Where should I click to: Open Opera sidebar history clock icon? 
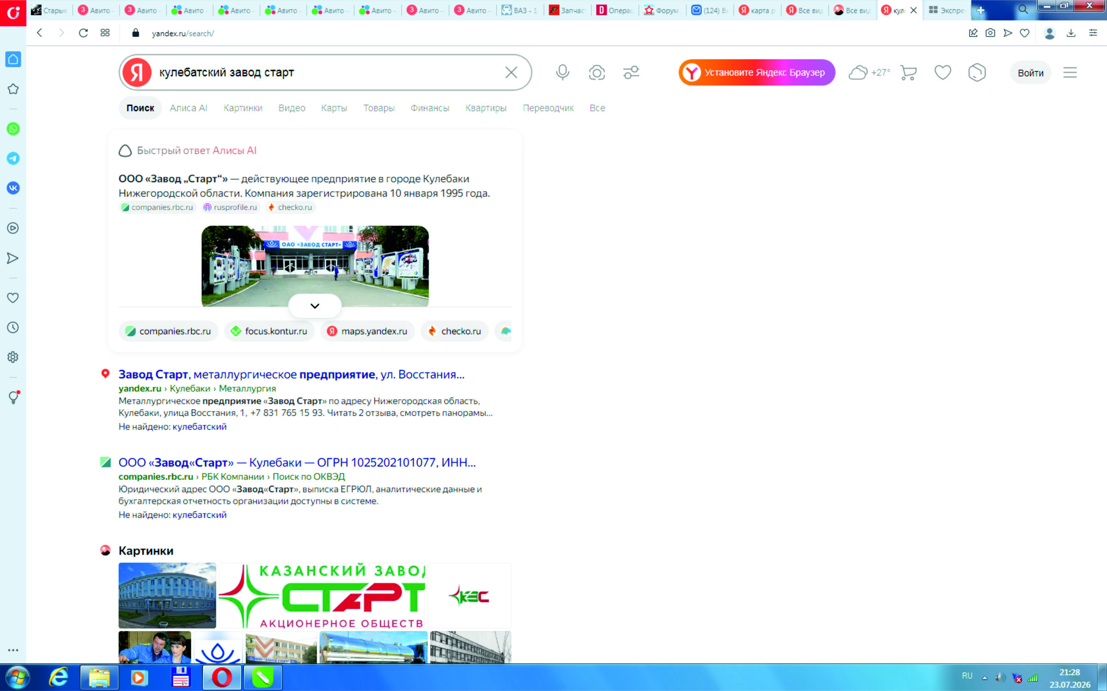tap(13, 328)
